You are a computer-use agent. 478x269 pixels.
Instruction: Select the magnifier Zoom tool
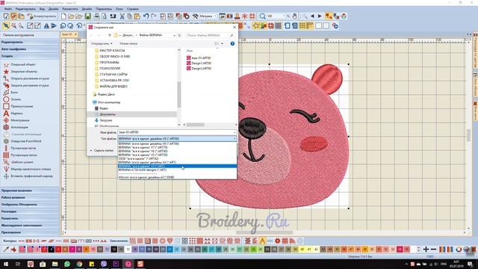click(262, 16)
